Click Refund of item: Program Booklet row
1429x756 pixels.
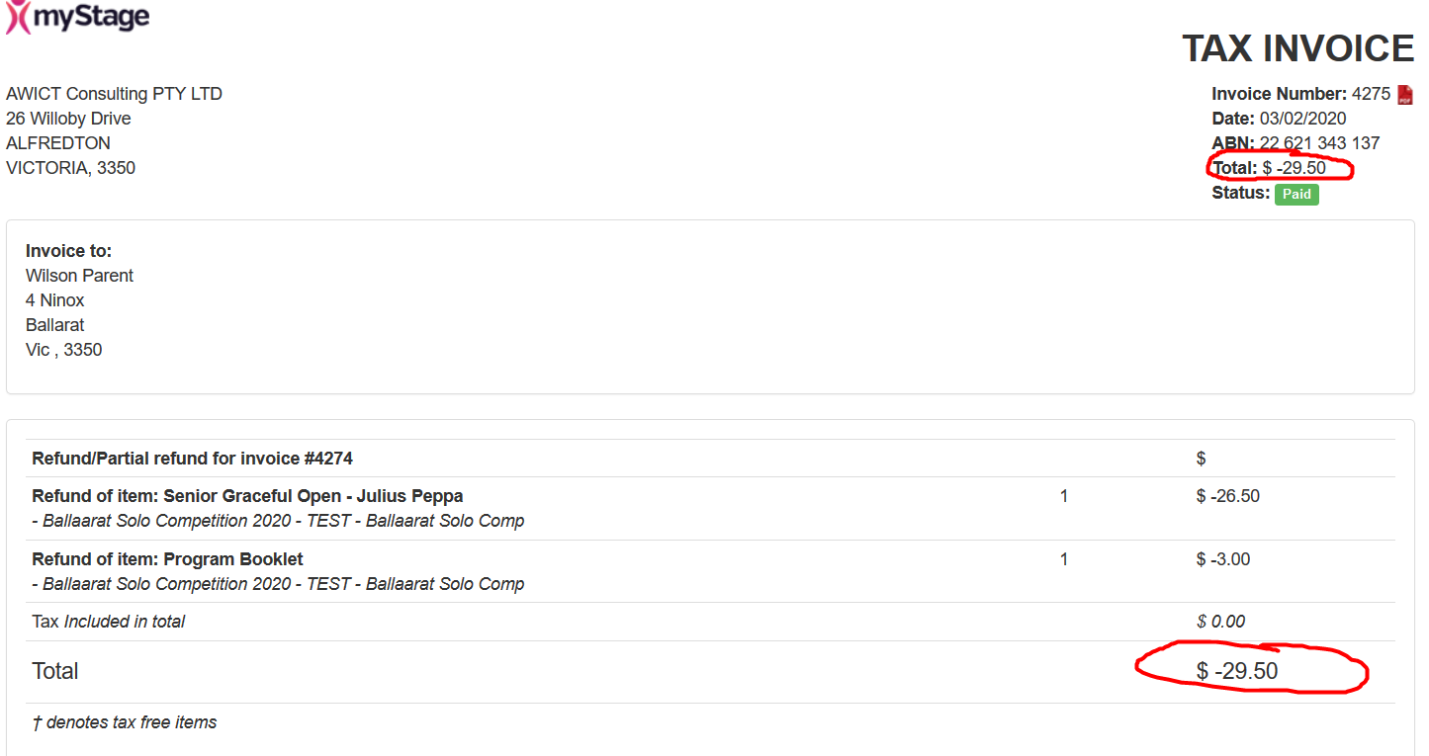pyautogui.click(x=711, y=571)
